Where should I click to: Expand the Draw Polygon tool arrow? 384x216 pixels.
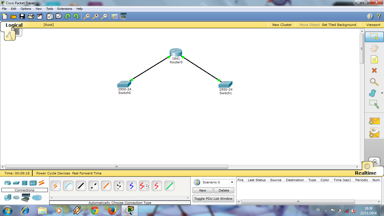(x=382, y=93)
